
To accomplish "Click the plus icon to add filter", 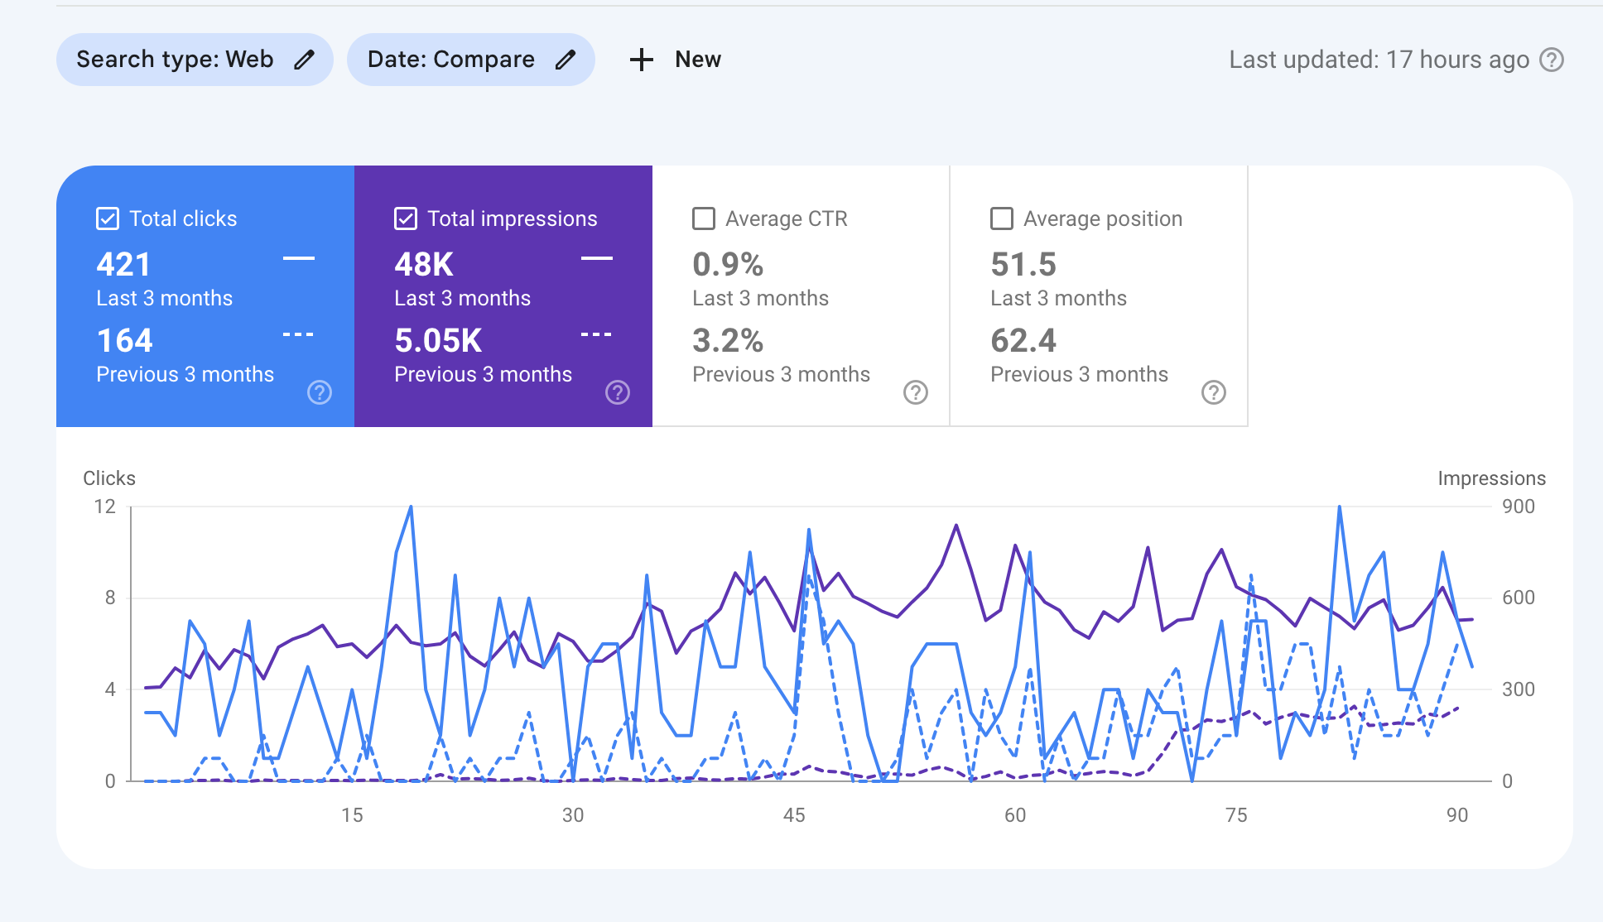I will (641, 60).
